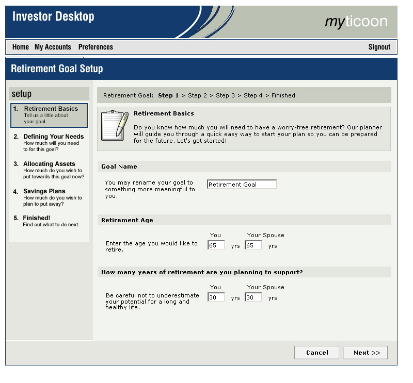Jump to Defining Your Needs step

53,137
